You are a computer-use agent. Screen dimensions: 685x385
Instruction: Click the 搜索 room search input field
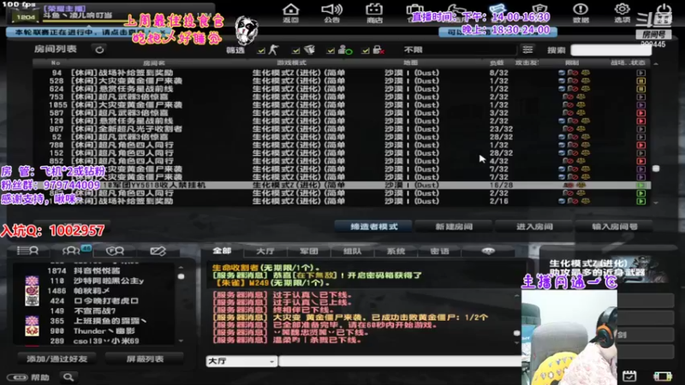coord(611,50)
